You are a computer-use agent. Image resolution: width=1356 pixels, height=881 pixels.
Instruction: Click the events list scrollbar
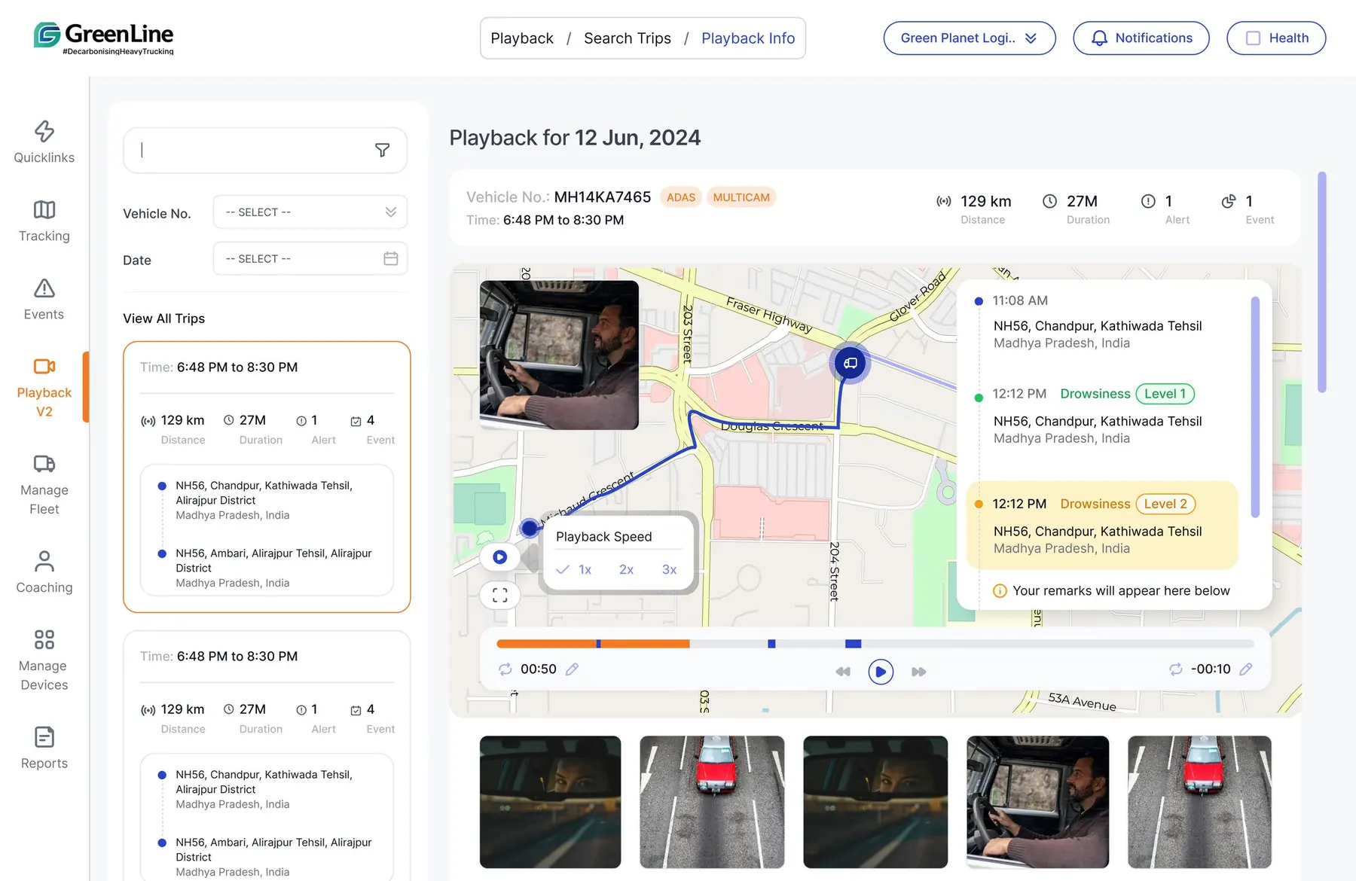coord(1255,407)
